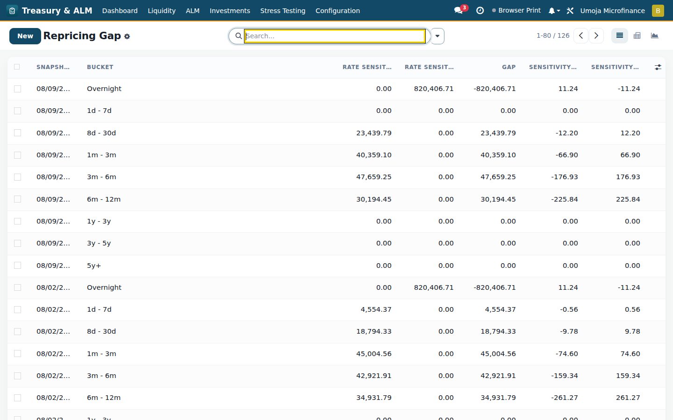
Task: Switch company via Umoja Microfinance
Action: pos(613,10)
